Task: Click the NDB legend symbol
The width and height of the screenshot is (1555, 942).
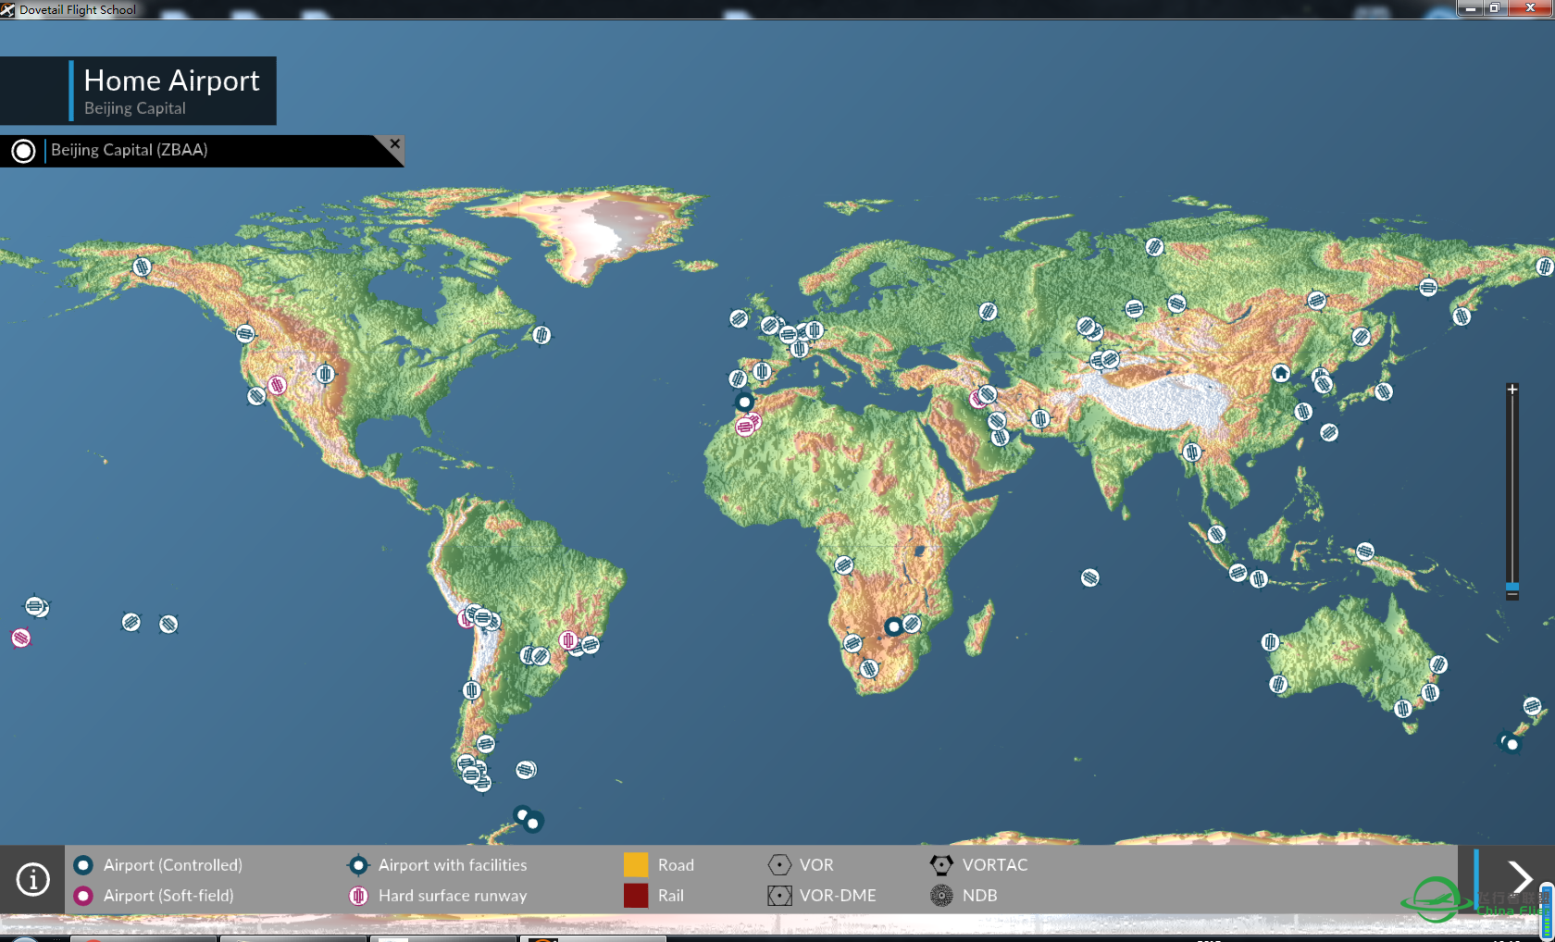Action: 941,895
